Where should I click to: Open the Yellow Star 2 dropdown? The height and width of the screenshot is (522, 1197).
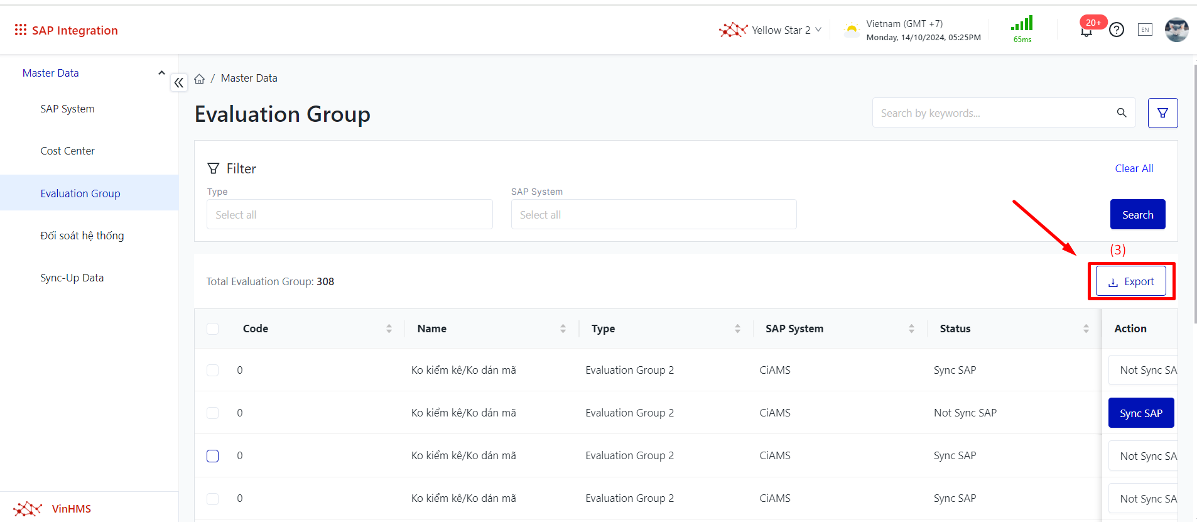tap(771, 30)
